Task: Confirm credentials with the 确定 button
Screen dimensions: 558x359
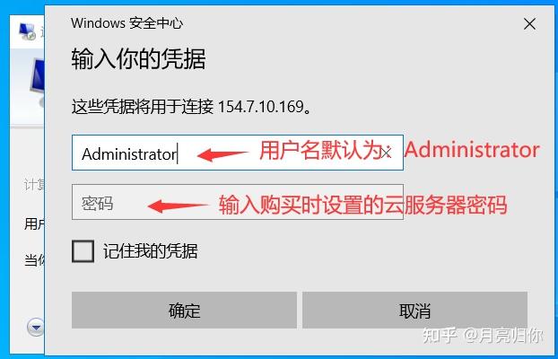Action: click(x=184, y=311)
